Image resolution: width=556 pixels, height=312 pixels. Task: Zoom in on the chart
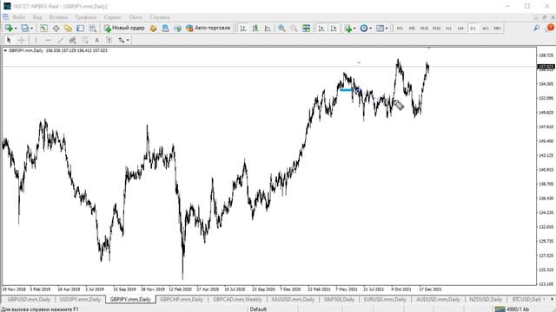click(x=281, y=29)
